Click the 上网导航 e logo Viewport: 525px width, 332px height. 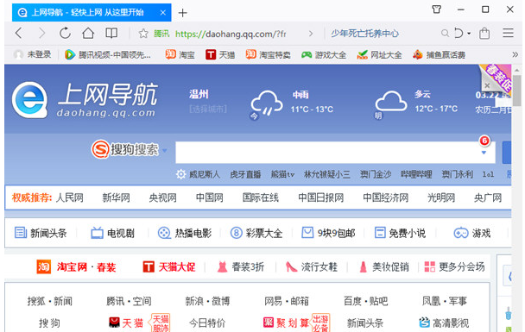(x=30, y=100)
